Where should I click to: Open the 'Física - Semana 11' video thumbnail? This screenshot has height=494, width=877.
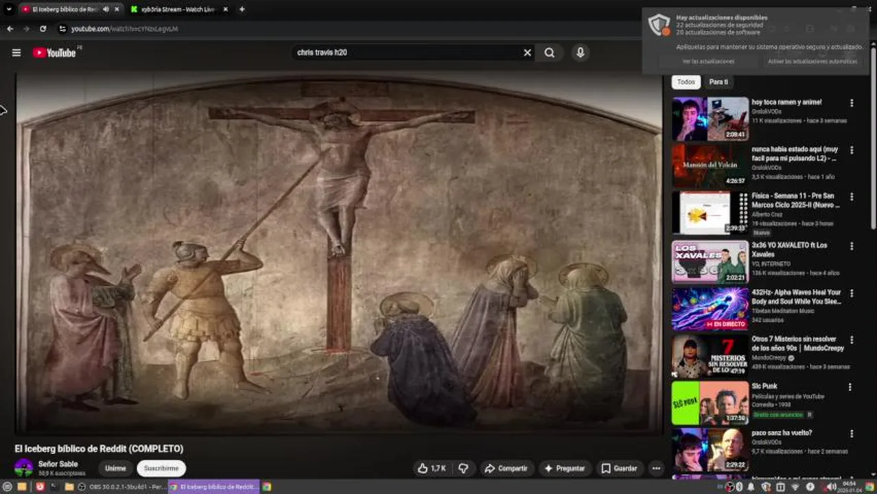(710, 213)
